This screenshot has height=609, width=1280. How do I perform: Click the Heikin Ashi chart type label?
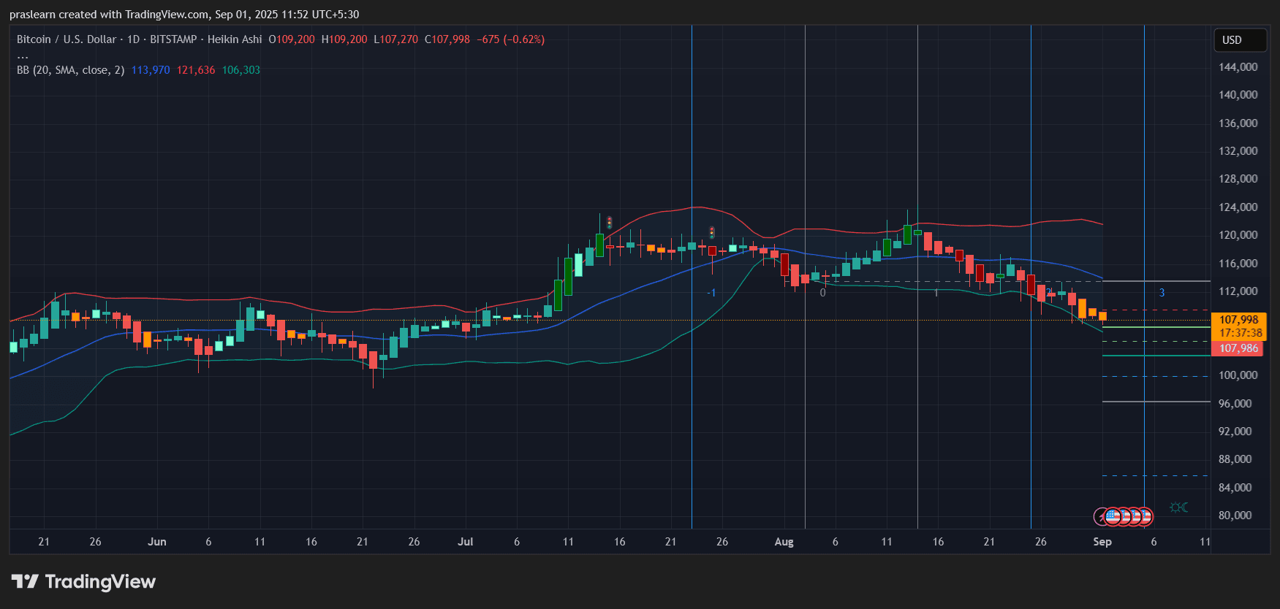[x=234, y=39]
